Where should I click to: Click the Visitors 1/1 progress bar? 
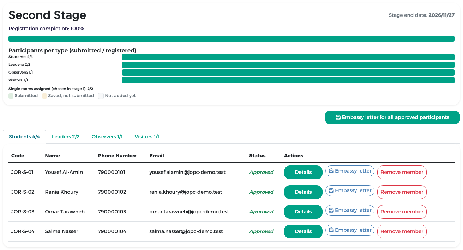(x=288, y=80)
